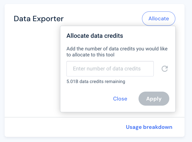Apply the data credits allocation
Viewport: 192px width, 142px height.
click(x=154, y=98)
